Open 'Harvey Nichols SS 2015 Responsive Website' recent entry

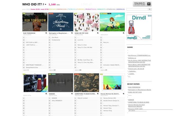pyautogui.click(x=137, y=106)
